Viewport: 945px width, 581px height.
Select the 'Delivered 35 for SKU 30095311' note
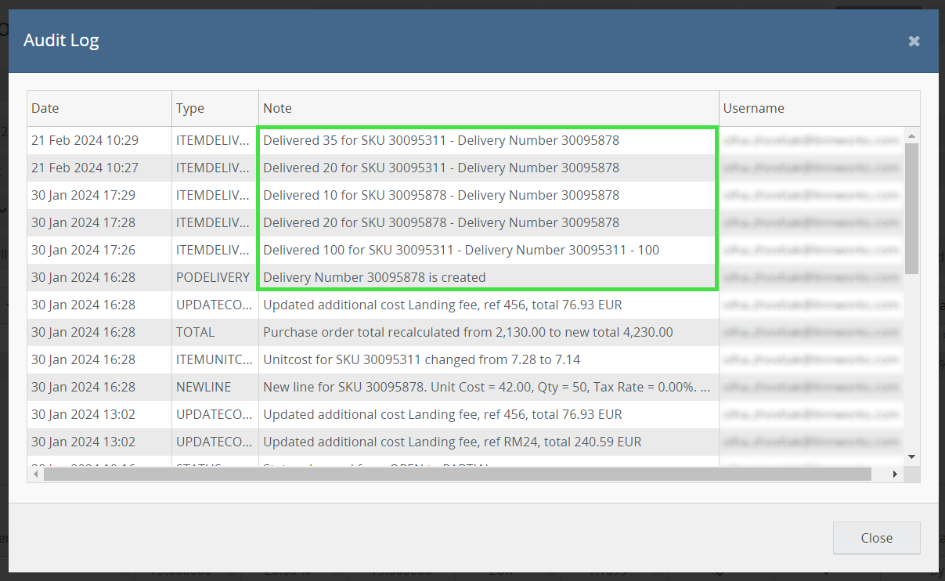coord(441,141)
